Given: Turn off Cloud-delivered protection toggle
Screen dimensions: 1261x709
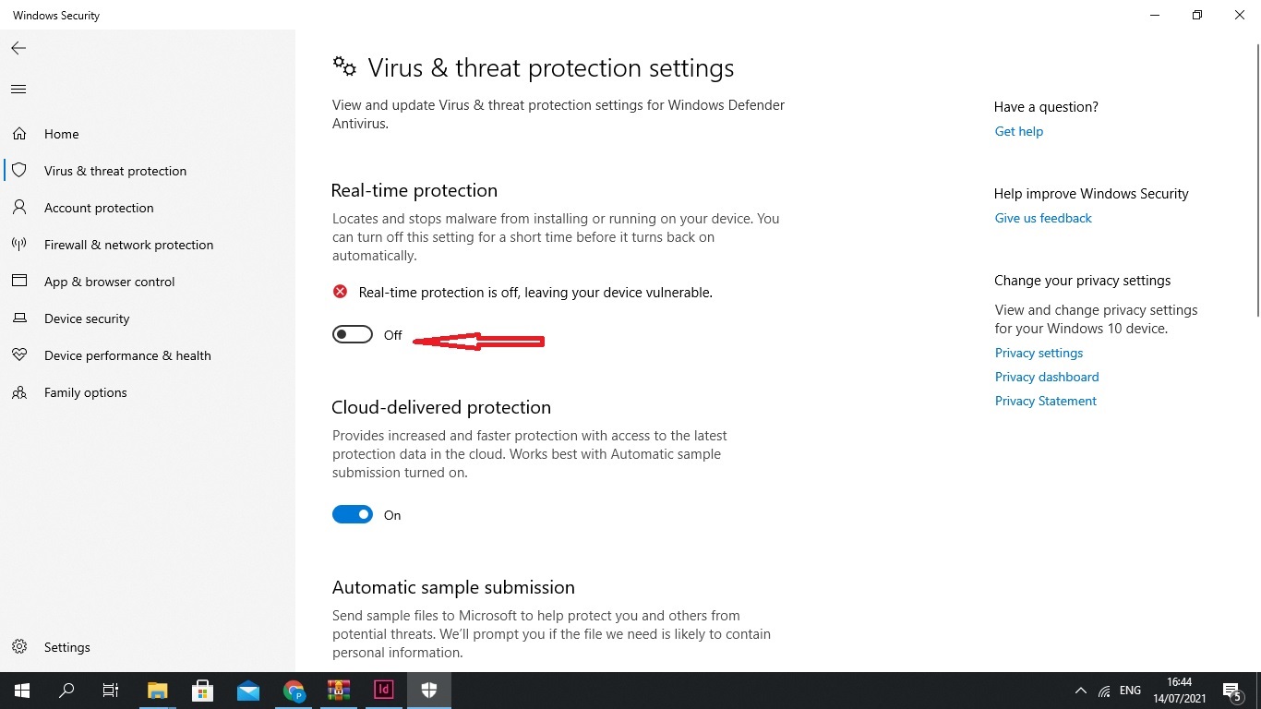Looking at the screenshot, I should click(x=353, y=515).
